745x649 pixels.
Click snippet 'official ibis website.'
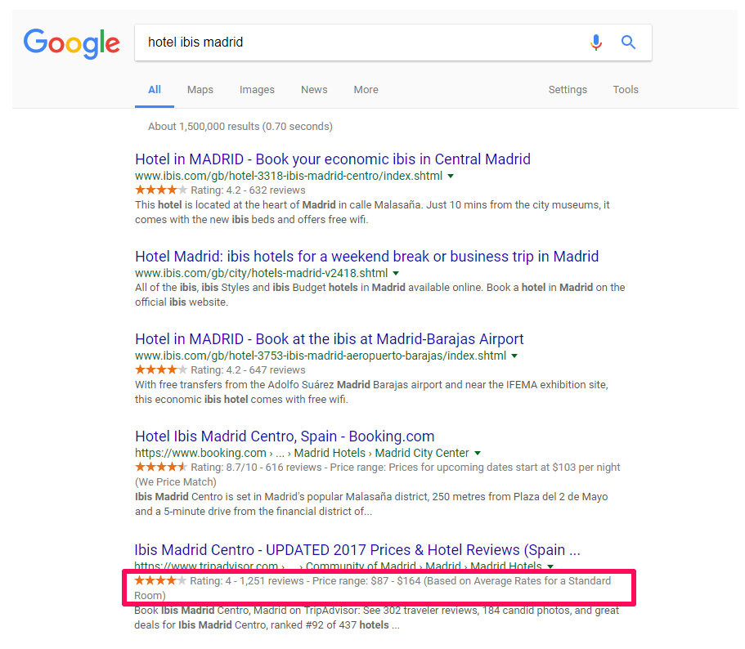[x=182, y=302]
